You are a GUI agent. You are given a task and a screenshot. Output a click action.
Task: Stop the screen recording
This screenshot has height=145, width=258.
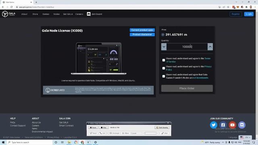104,128
